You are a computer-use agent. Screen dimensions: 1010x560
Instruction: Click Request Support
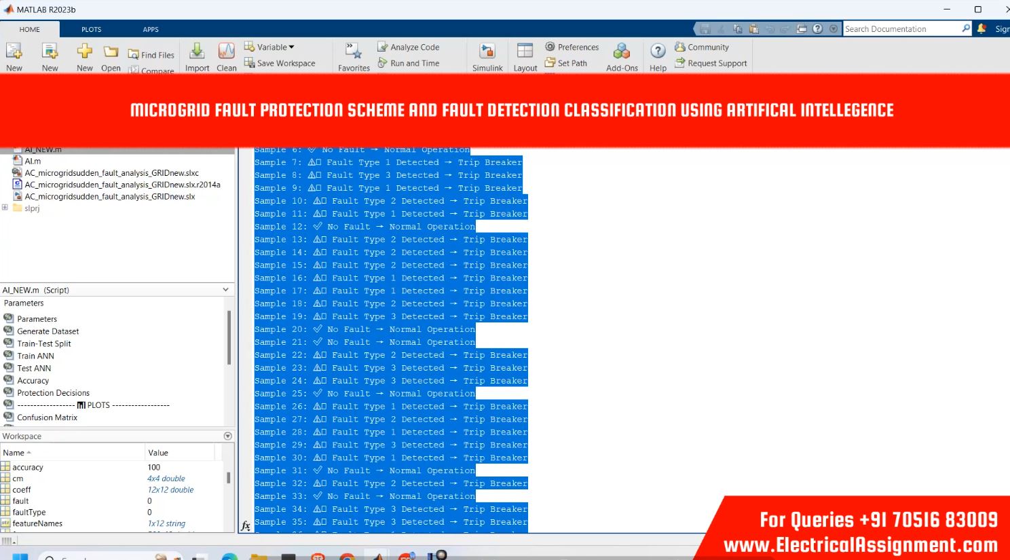click(x=711, y=63)
